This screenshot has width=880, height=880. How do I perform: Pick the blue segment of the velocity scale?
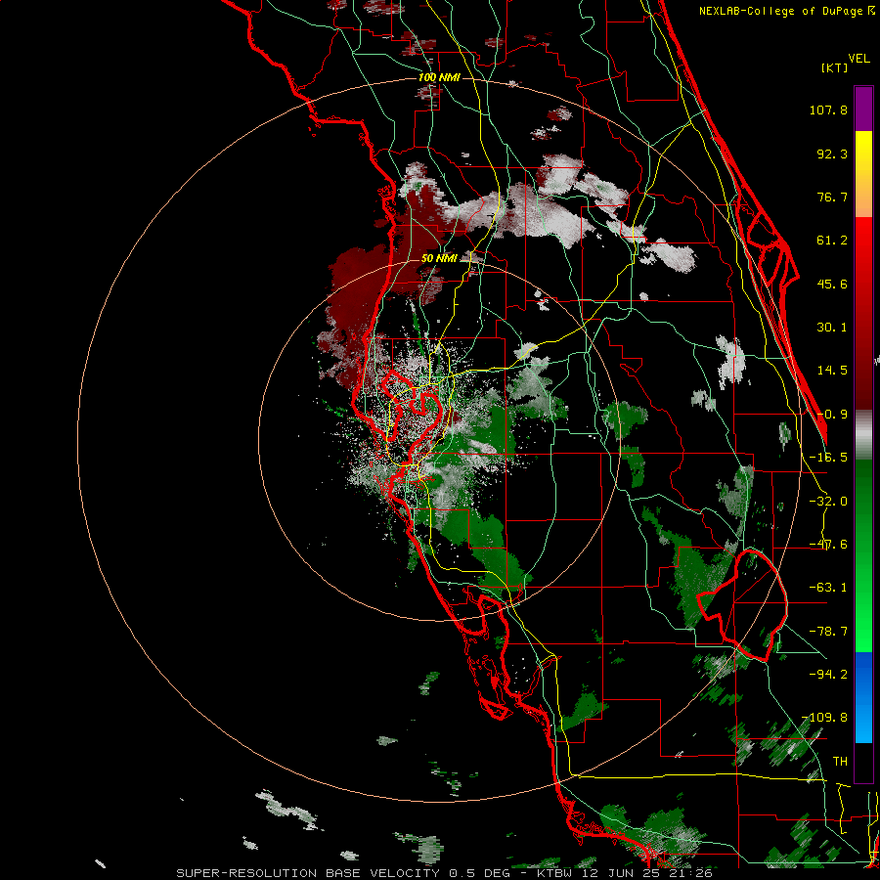863,697
